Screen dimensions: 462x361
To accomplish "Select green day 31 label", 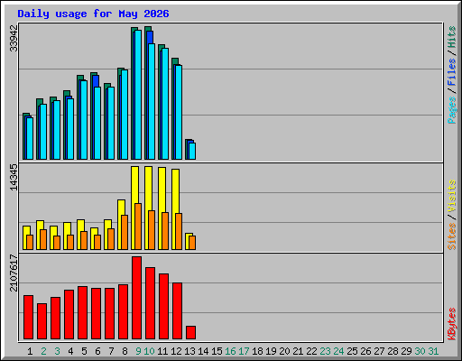I will 433,351.
